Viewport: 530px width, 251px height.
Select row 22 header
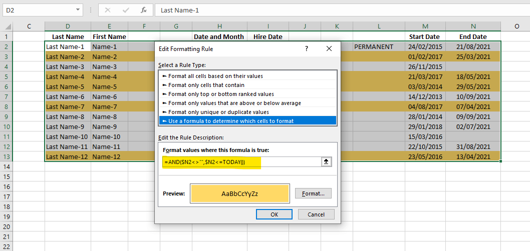7,246
